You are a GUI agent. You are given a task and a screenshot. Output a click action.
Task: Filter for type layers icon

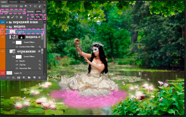pos(30,6)
